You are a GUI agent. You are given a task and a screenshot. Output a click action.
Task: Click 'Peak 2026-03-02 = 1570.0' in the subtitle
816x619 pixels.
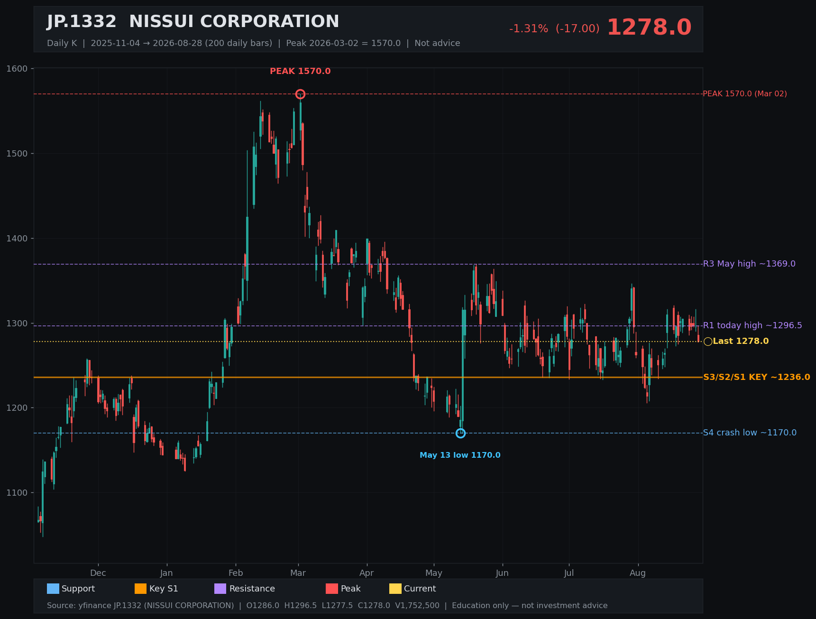(x=343, y=43)
